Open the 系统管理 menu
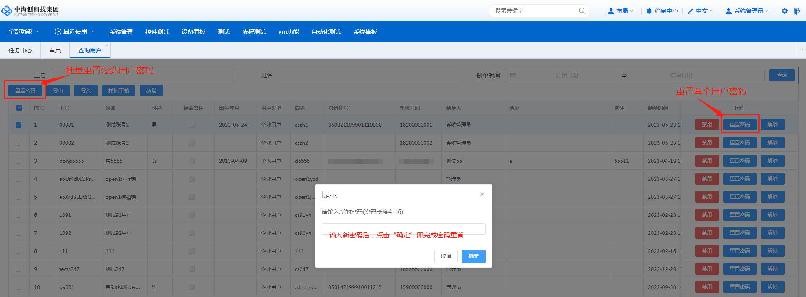Screen dimensions: 806x297 click(121, 32)
